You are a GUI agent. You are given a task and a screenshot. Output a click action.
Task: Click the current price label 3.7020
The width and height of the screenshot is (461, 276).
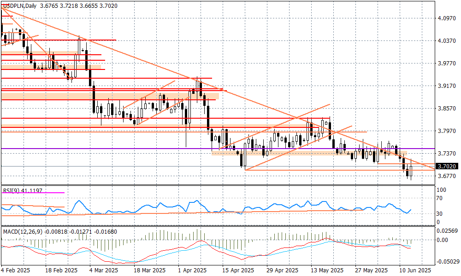[x=447, y=167]
